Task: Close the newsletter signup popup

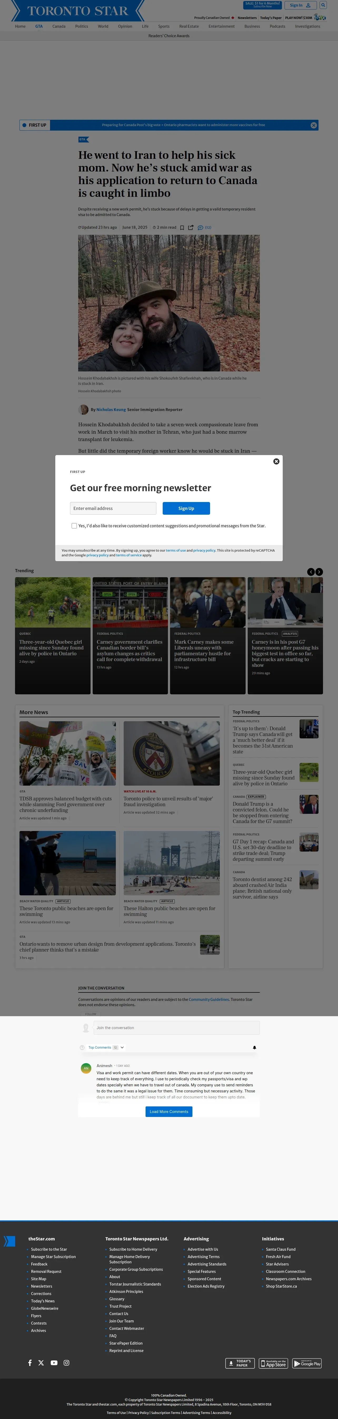Action: click(x=276, y=462)
